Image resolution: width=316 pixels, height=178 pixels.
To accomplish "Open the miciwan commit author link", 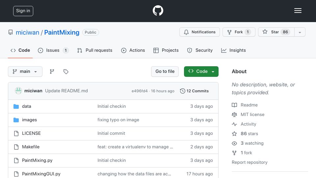I will [33, 91].
